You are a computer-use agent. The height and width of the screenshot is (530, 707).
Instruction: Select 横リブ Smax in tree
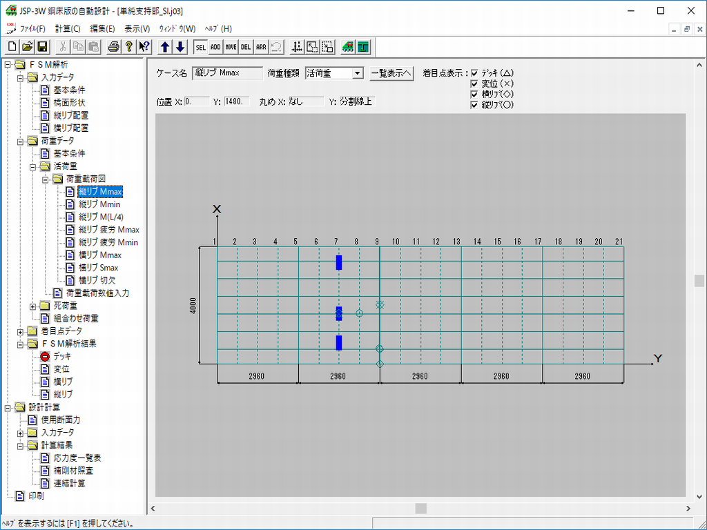pyautogui.click(x=98, y=268)
